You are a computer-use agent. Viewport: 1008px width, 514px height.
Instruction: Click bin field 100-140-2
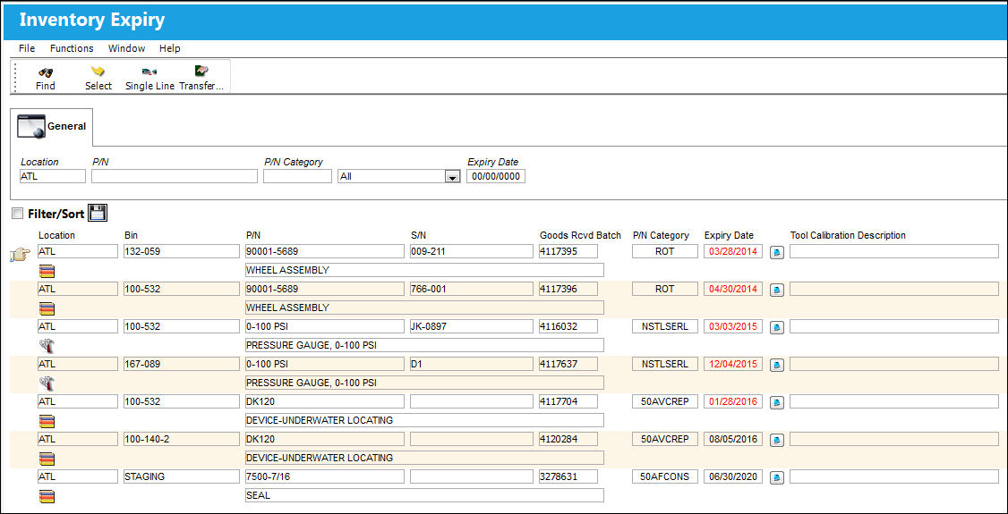pyautogui.click(x=182, y=439)
